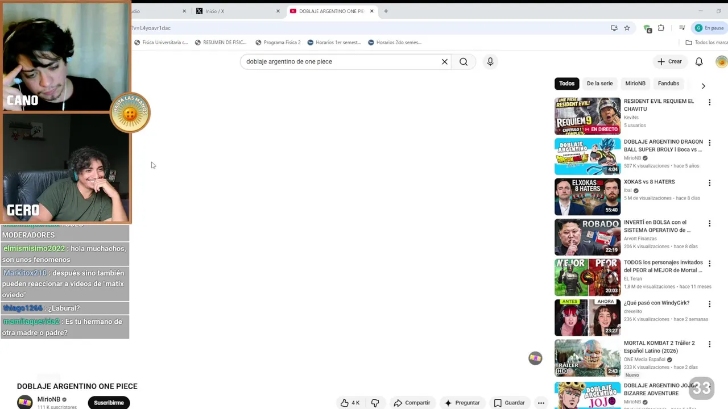Viewport: 728px width, 409px height.
Task: Open the Mortal Kombat 2 trailer thumbnail
Action: point(588,358)
